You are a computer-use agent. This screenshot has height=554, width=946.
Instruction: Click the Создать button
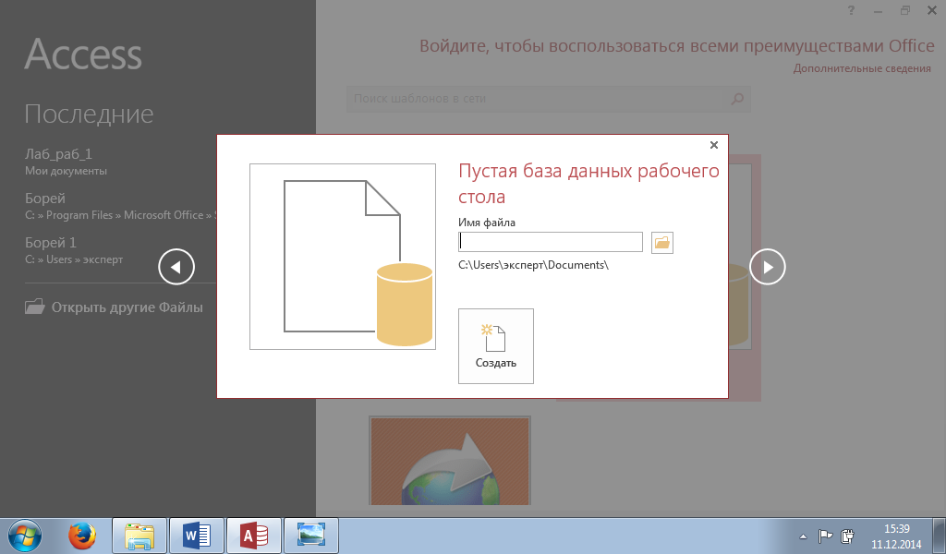pyautogui.click(x=496, y=346)
